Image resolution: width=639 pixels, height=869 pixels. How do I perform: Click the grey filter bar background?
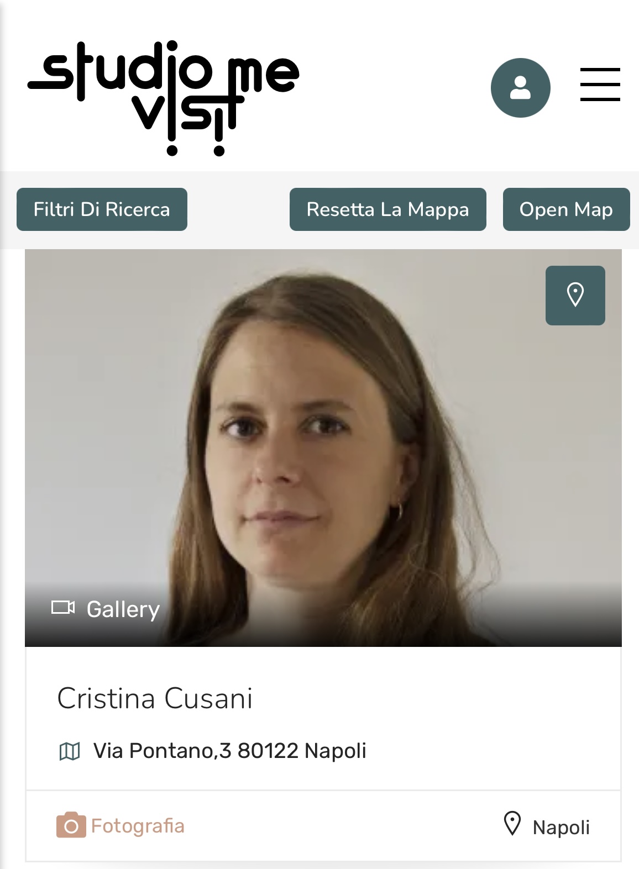pos(238,209)
